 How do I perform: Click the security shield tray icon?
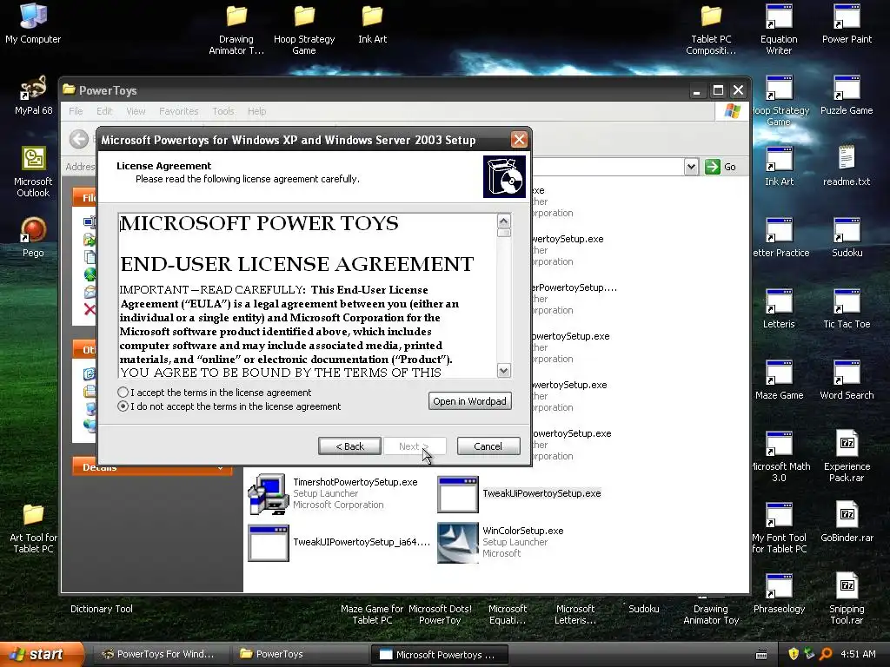(794, 655)
